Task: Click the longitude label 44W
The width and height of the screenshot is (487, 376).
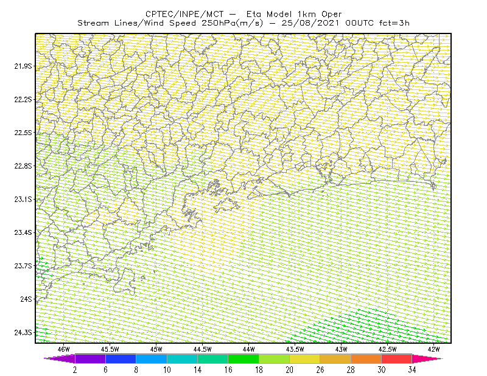Action: (x=249, y=349)
